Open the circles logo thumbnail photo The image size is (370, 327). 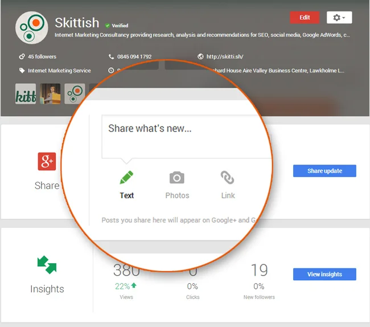click(x=75, y=94)
